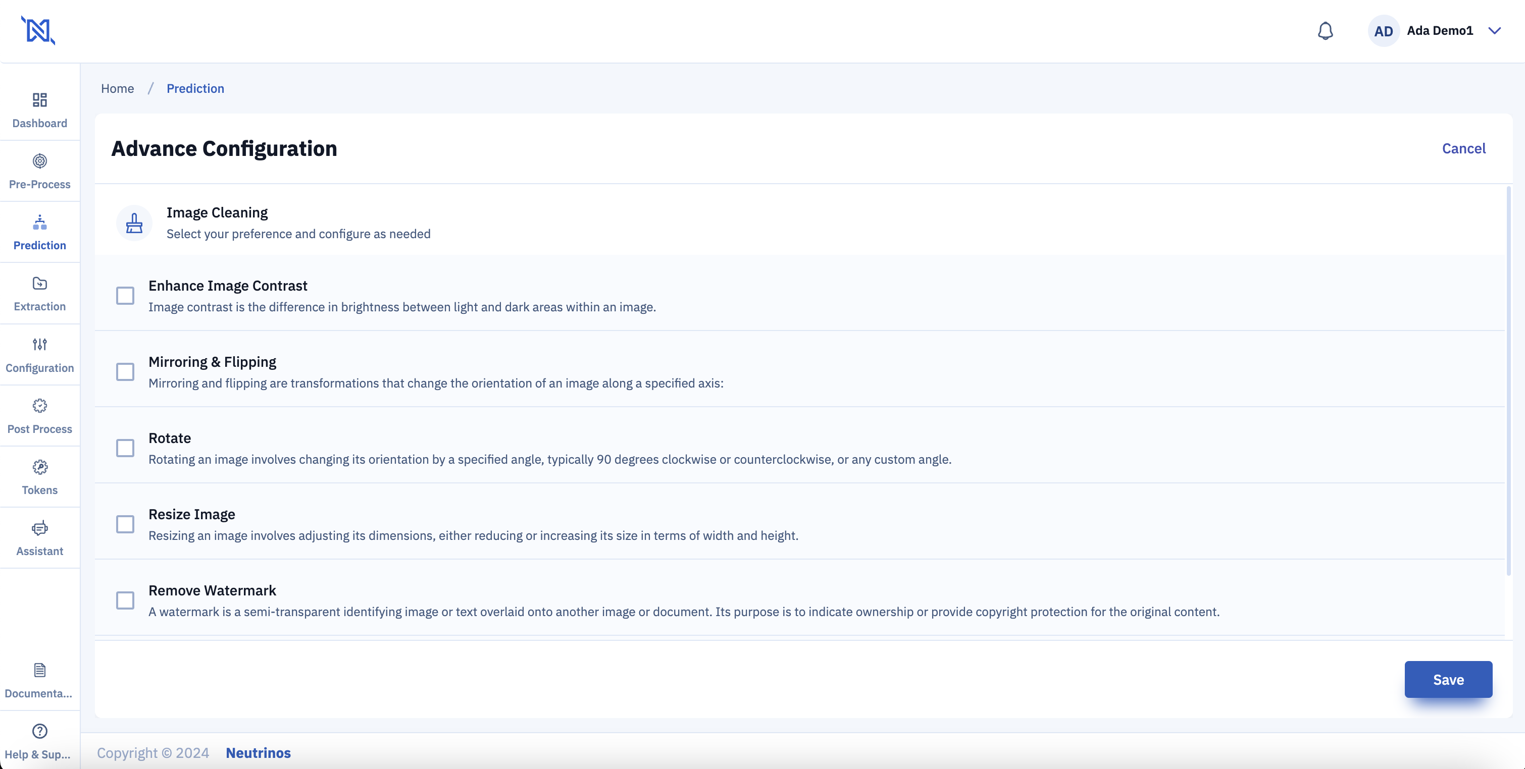This screenshot has width=1525, height=769.
Task: Enable the Mirroring & Flipping checkbox
Action: point(125,371)
